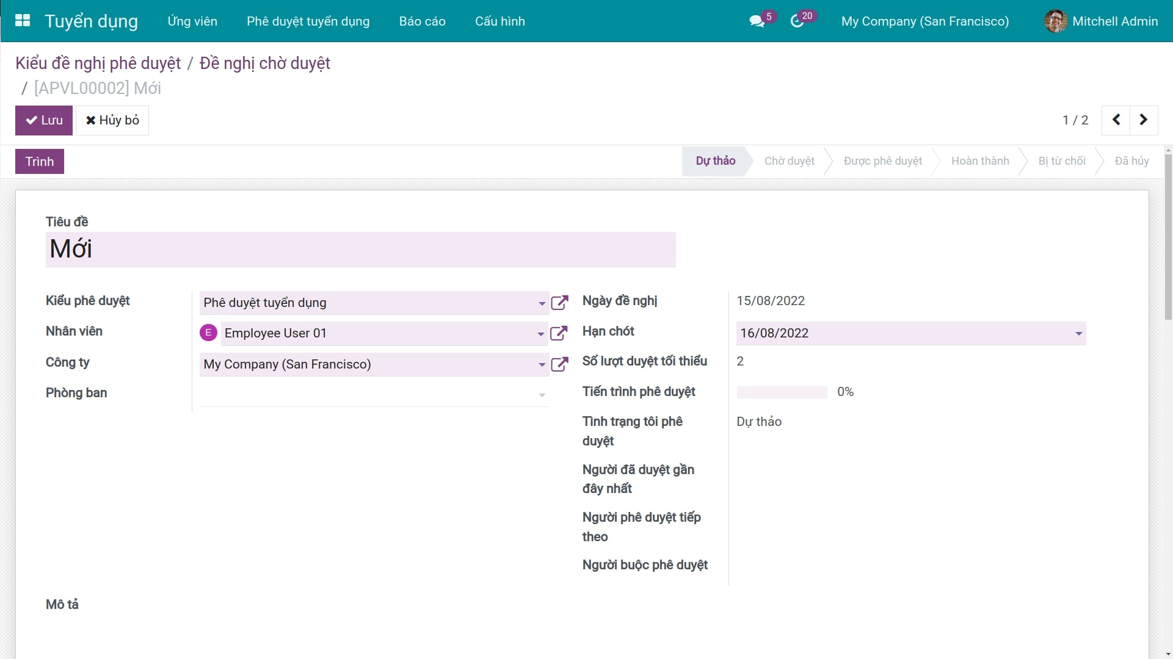1173x659 pixels.
Task: Click the Tiến trình phê duyệt progress bar
Action: click(782, 392)
